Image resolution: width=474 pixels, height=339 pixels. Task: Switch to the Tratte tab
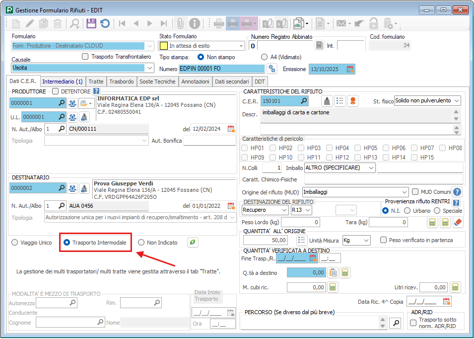96,82
